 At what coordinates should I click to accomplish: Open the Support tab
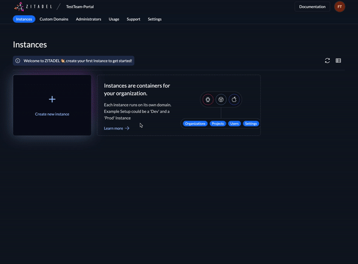134,19
